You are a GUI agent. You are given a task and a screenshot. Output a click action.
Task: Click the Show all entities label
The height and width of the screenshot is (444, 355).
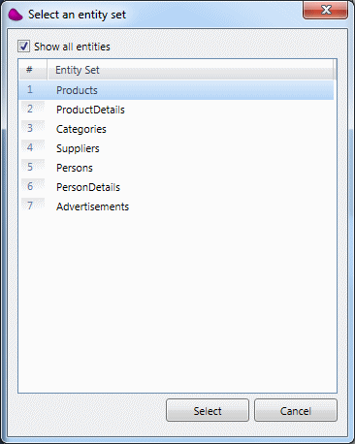tap(72, 47)
